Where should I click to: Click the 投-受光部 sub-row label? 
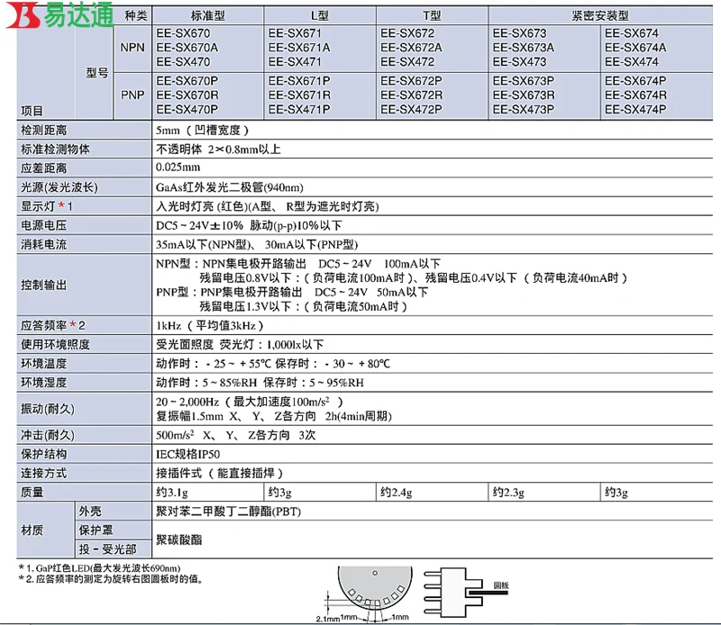click(x=107, y=548)
